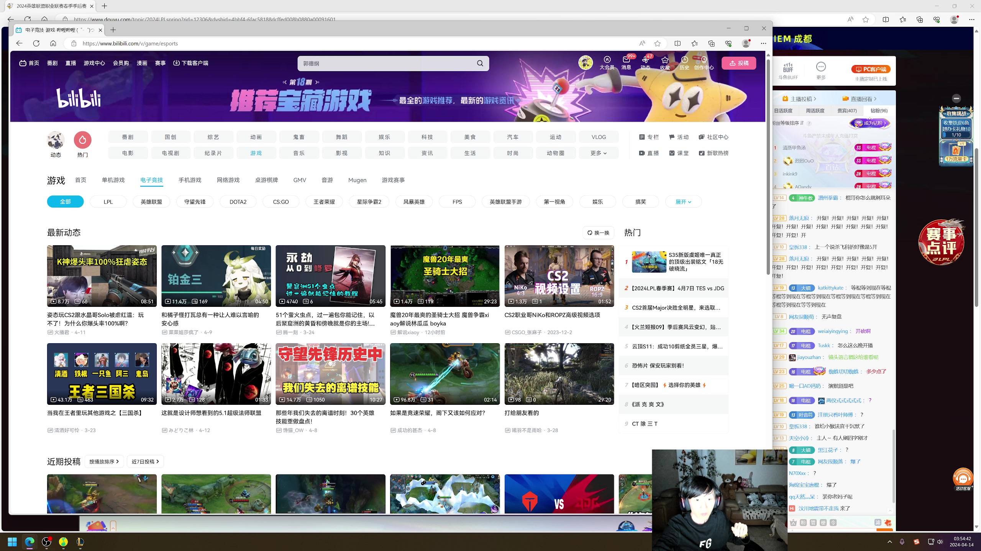This screenshot has height=551, width=981.
Task: Click the bilibili URL address bar
Action: [356, 43]
